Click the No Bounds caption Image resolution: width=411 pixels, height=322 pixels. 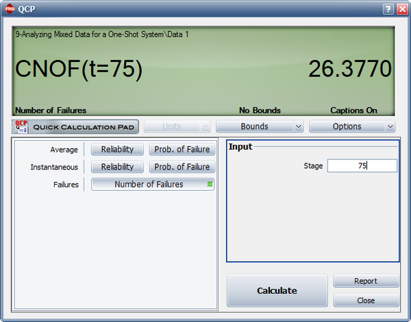pos(260,110)
